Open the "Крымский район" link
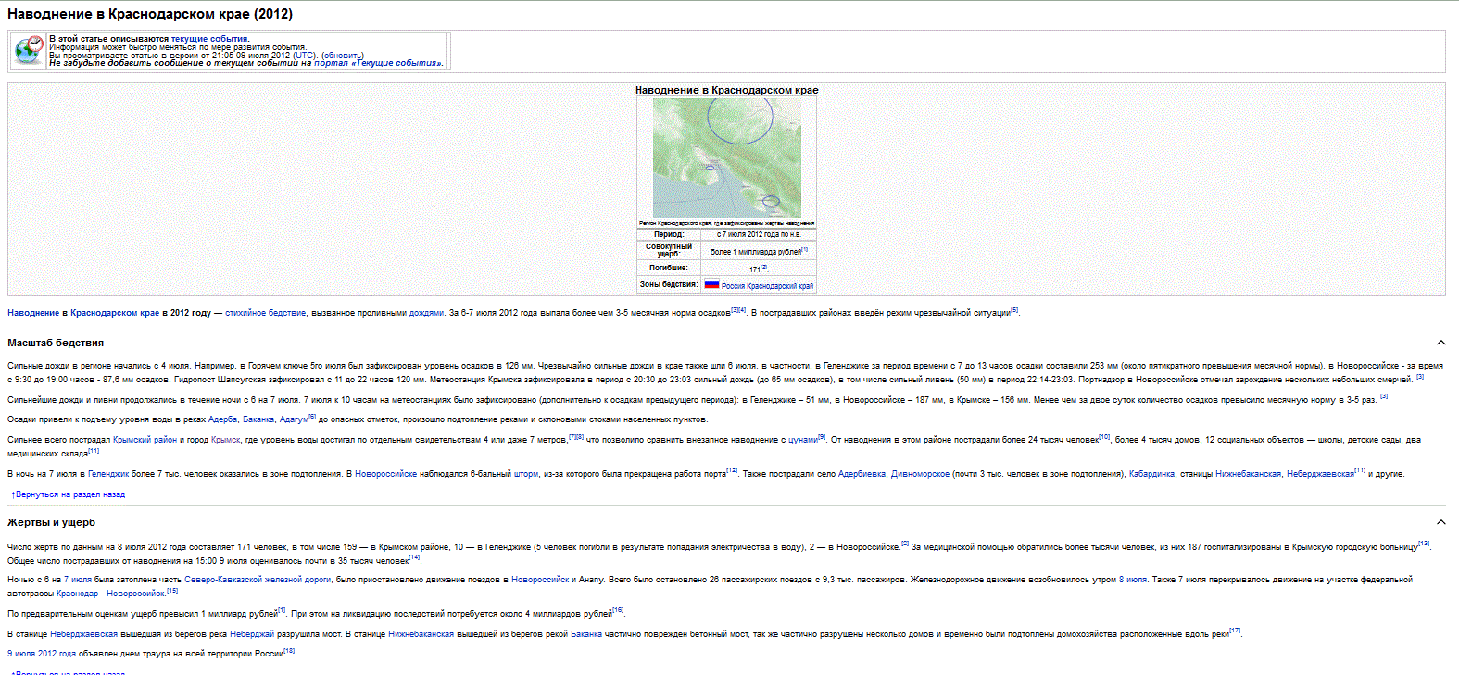Image resolution: width=1459 pixels, height=675 pixels. 145,440
